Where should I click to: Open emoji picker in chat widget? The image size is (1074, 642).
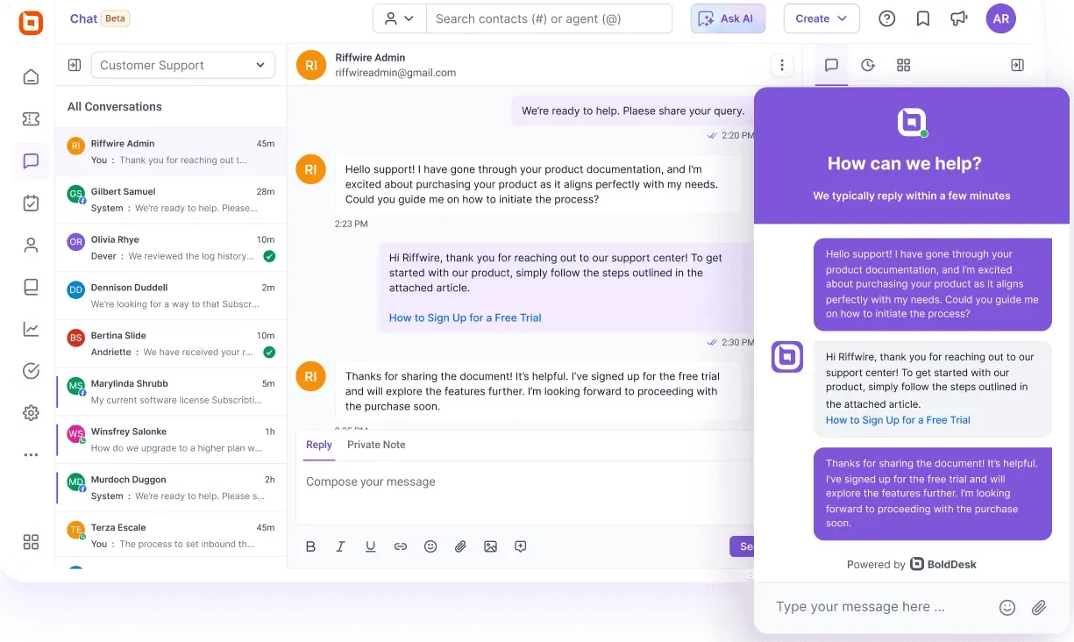tap(1007, 607)
